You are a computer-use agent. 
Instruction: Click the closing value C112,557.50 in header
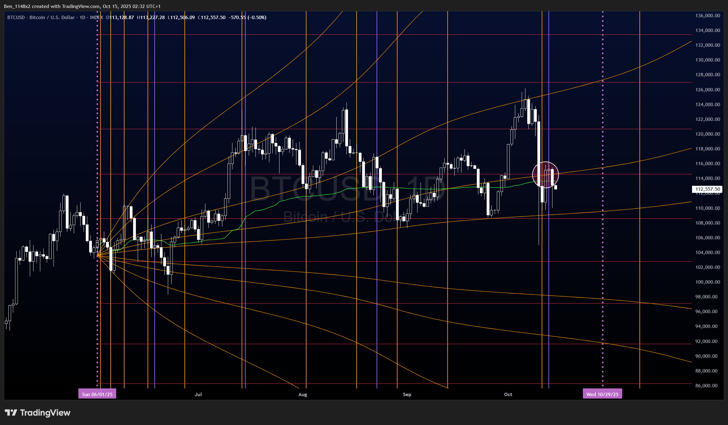212,18
